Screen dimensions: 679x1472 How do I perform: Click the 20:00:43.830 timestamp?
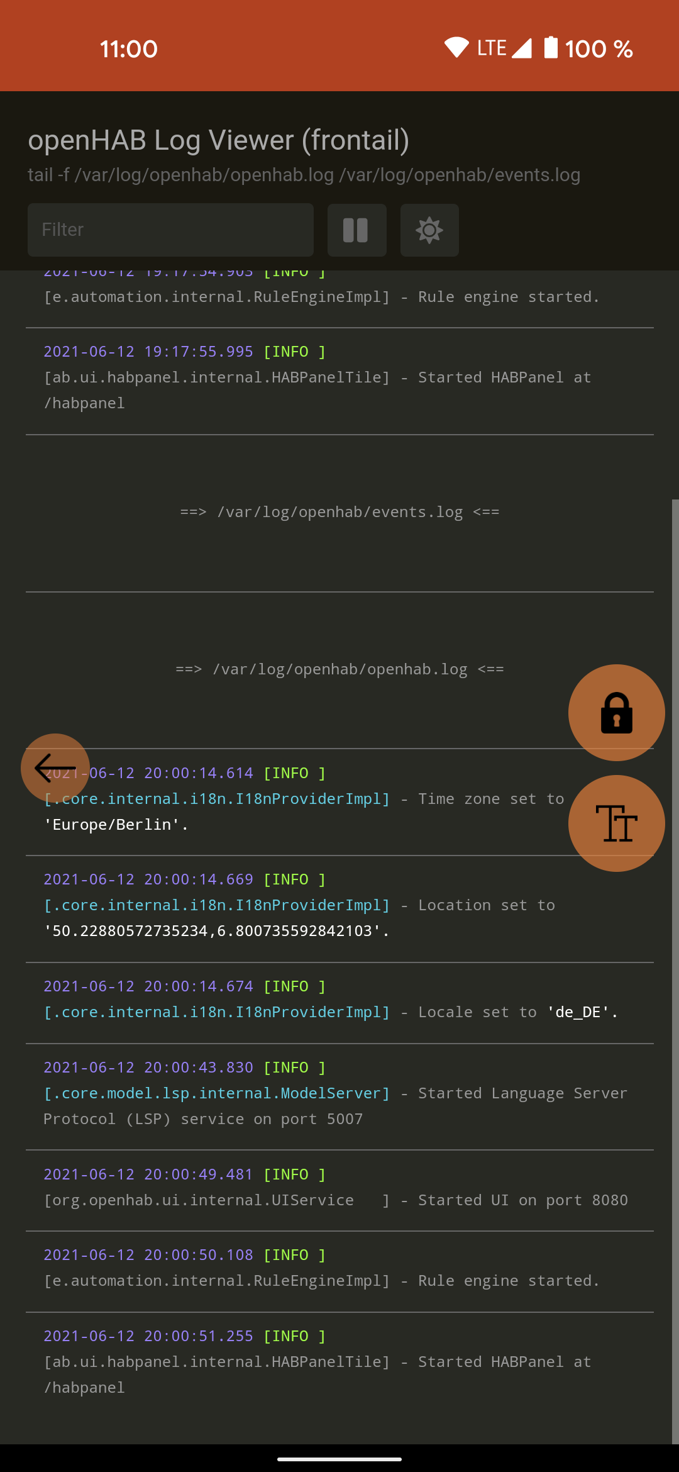click(199, 1068)
